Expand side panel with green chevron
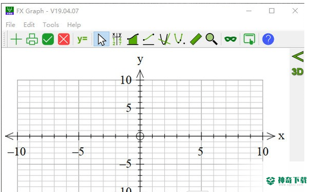This screenshot has width=313, height=192. (x=298, y=57)
